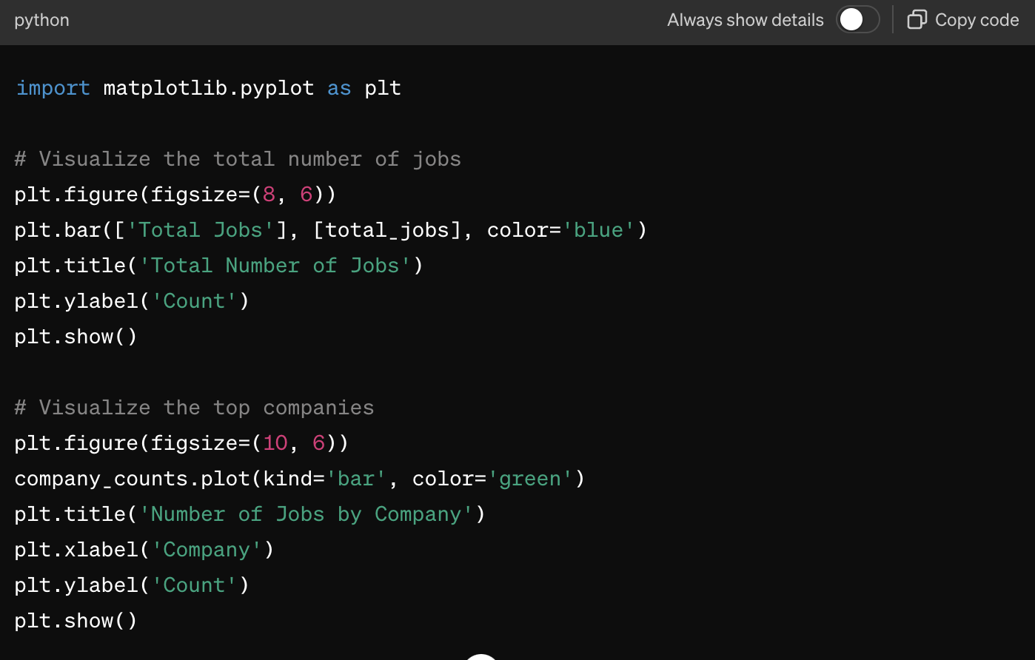Click the number 10 in figsize

(275, 443)
